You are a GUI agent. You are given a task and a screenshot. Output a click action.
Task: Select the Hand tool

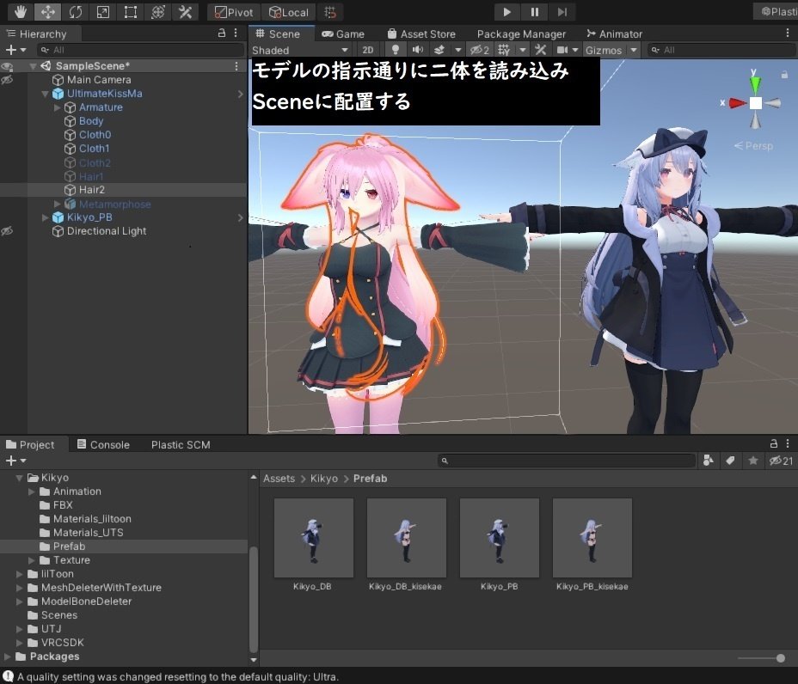[x=21, y=12]
